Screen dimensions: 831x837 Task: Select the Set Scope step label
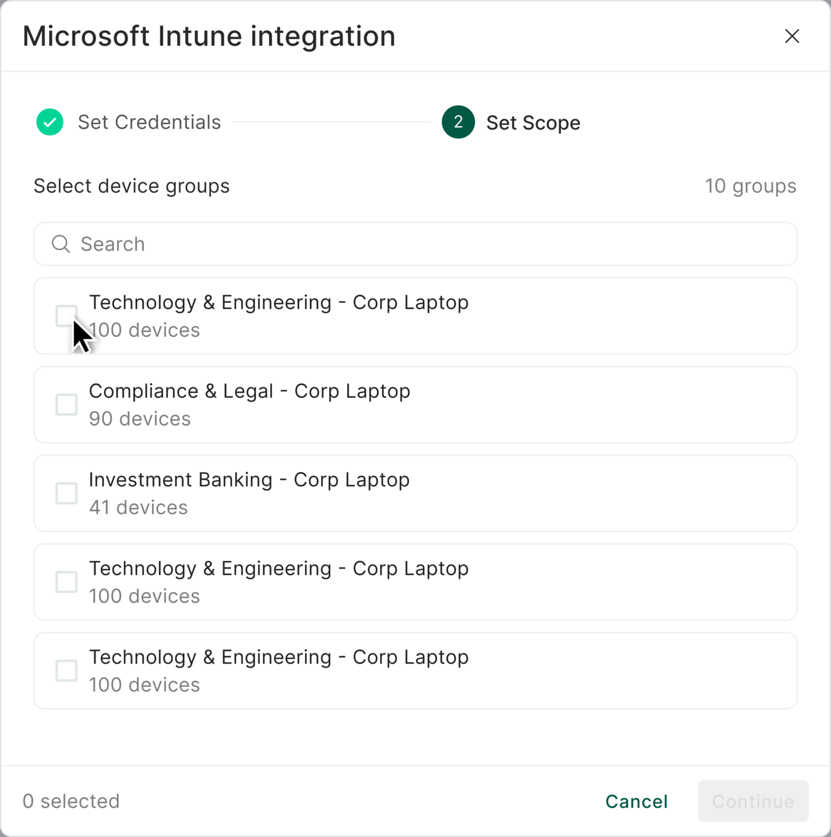tap(533, 123)
